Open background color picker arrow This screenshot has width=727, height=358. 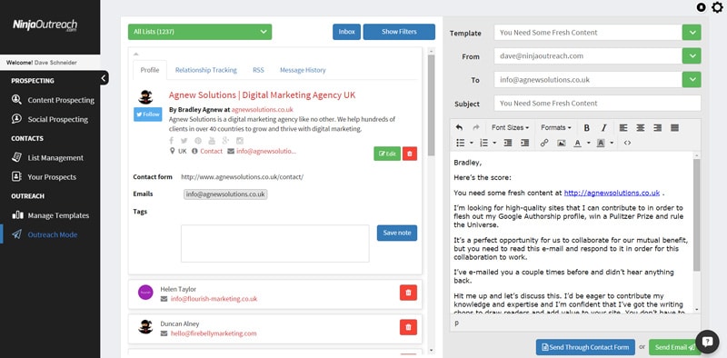tap(612, 143)
